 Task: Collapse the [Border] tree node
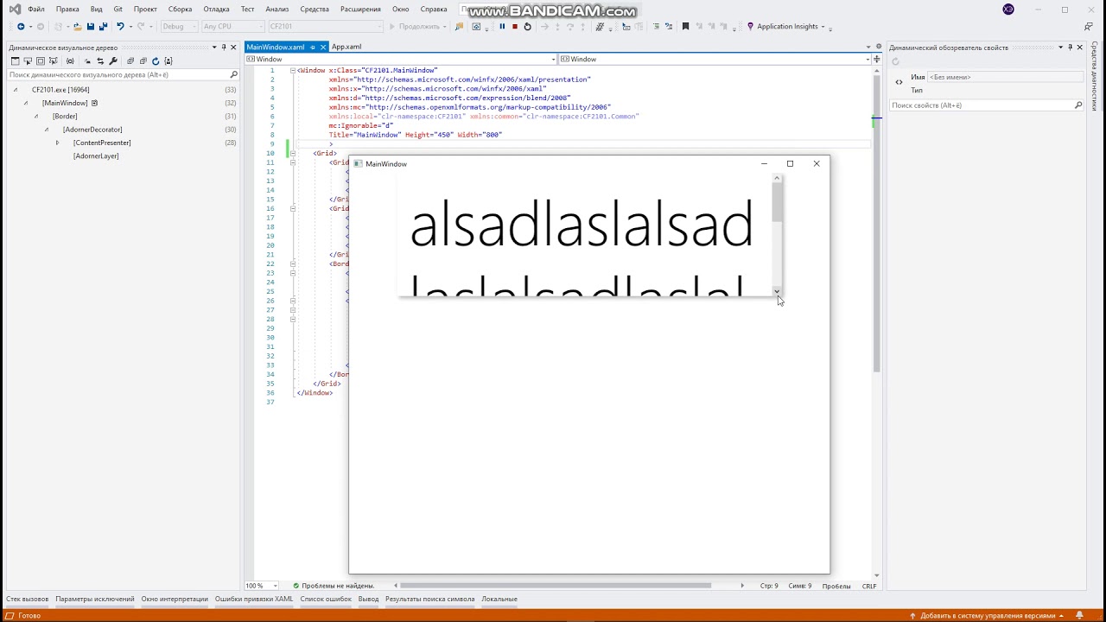click(36, 116)
